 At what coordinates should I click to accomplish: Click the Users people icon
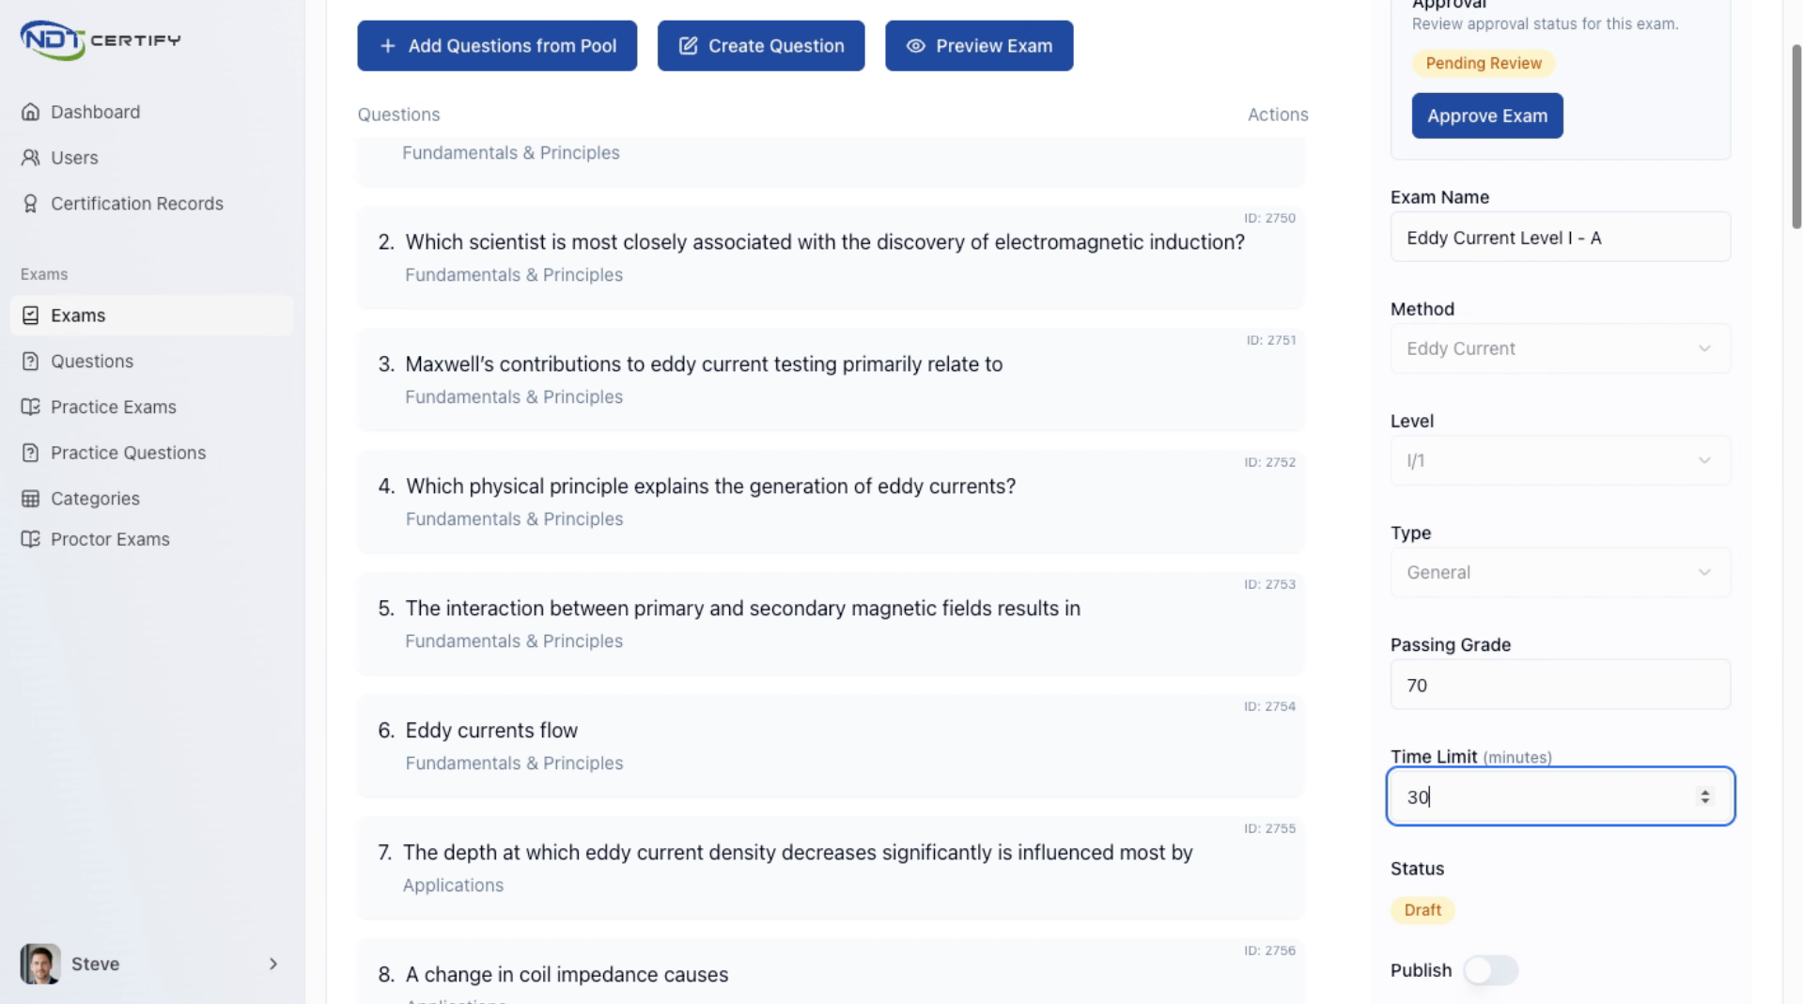click(30, 158)
